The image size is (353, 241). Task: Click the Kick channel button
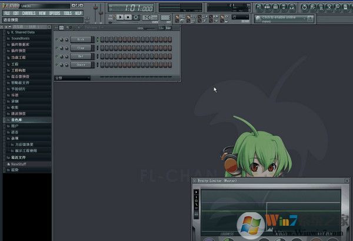pyautogui.click(x=81, y=39)
